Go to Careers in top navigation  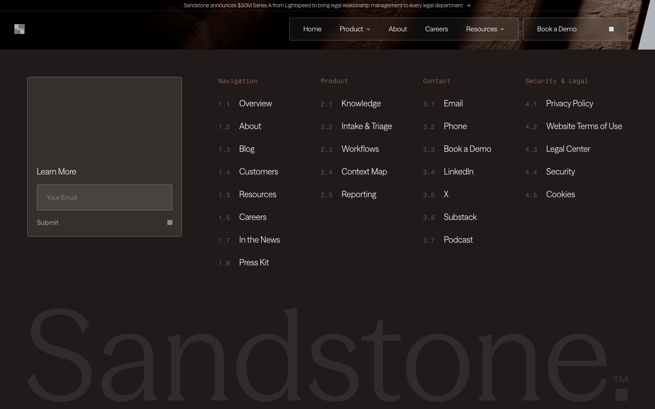(x=436, y=29)
